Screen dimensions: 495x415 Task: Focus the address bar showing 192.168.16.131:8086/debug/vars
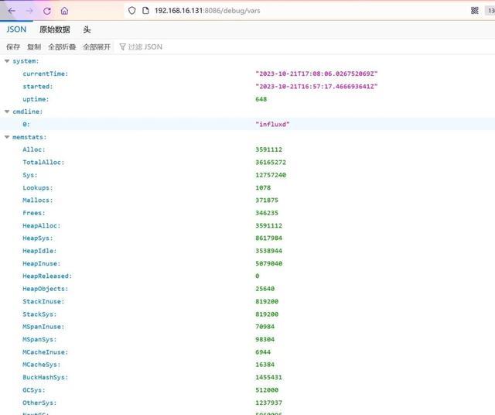click(x=207, y=11)
